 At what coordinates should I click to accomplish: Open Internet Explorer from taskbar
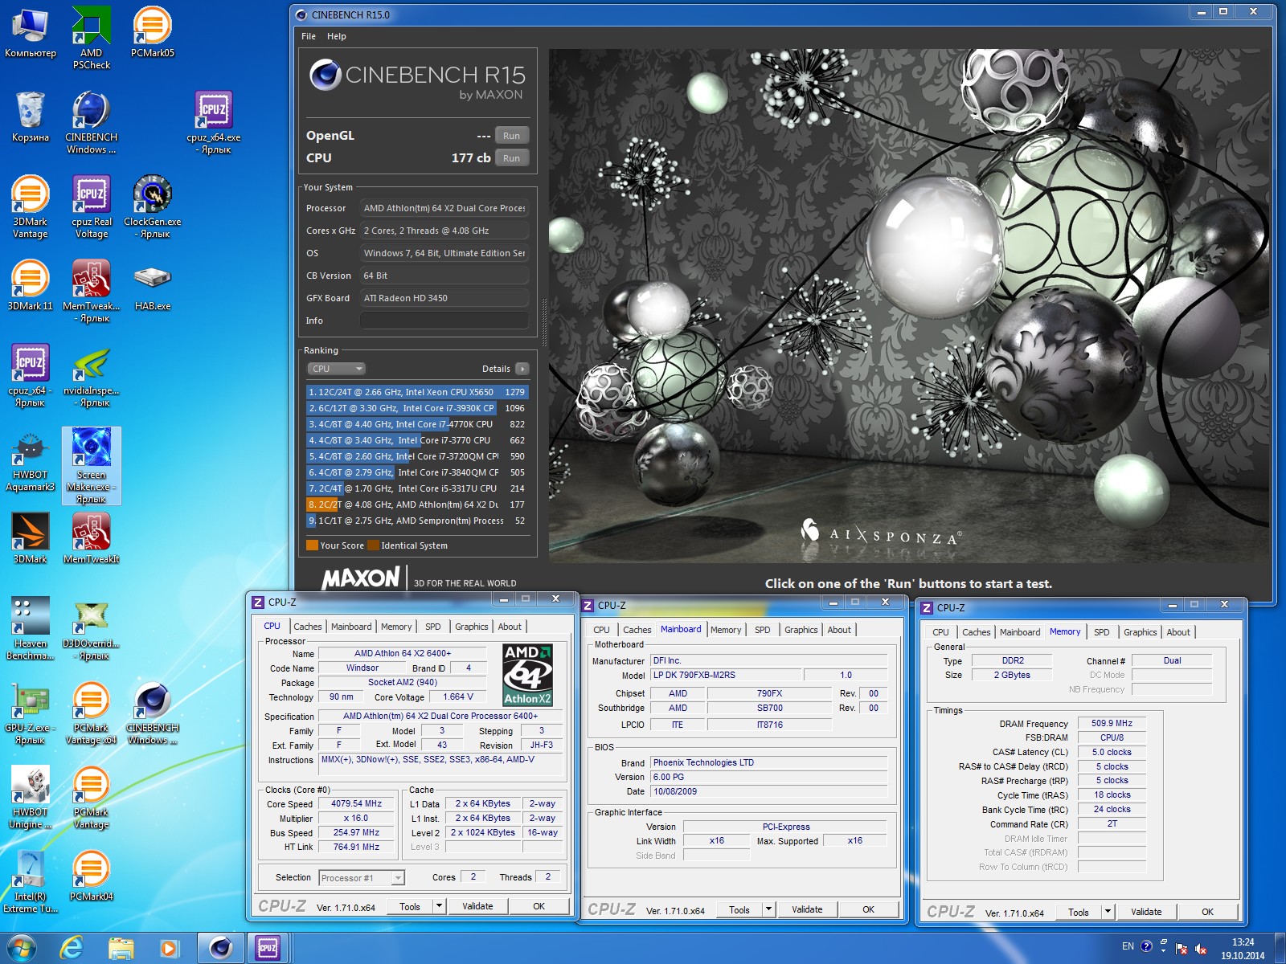[72, 949]
